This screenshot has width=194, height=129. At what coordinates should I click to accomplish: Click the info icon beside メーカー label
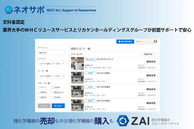coord(47,71)
